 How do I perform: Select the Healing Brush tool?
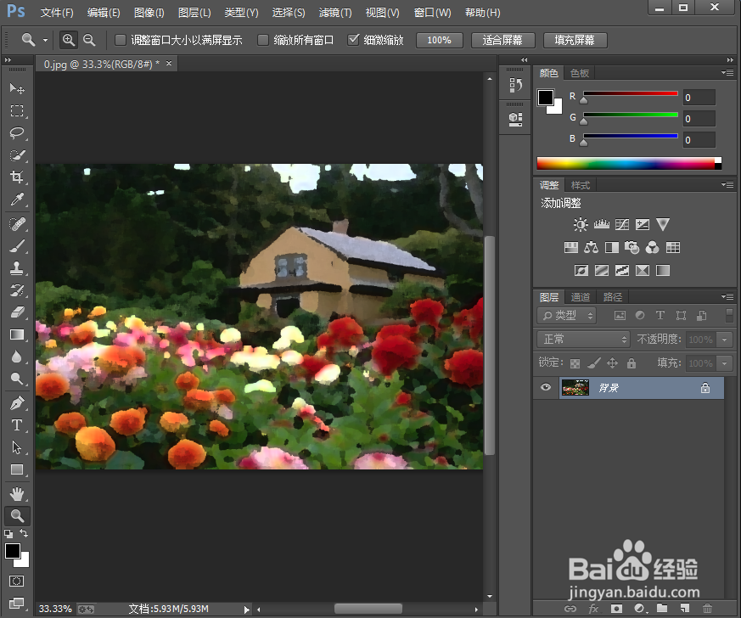click(17, 223)
